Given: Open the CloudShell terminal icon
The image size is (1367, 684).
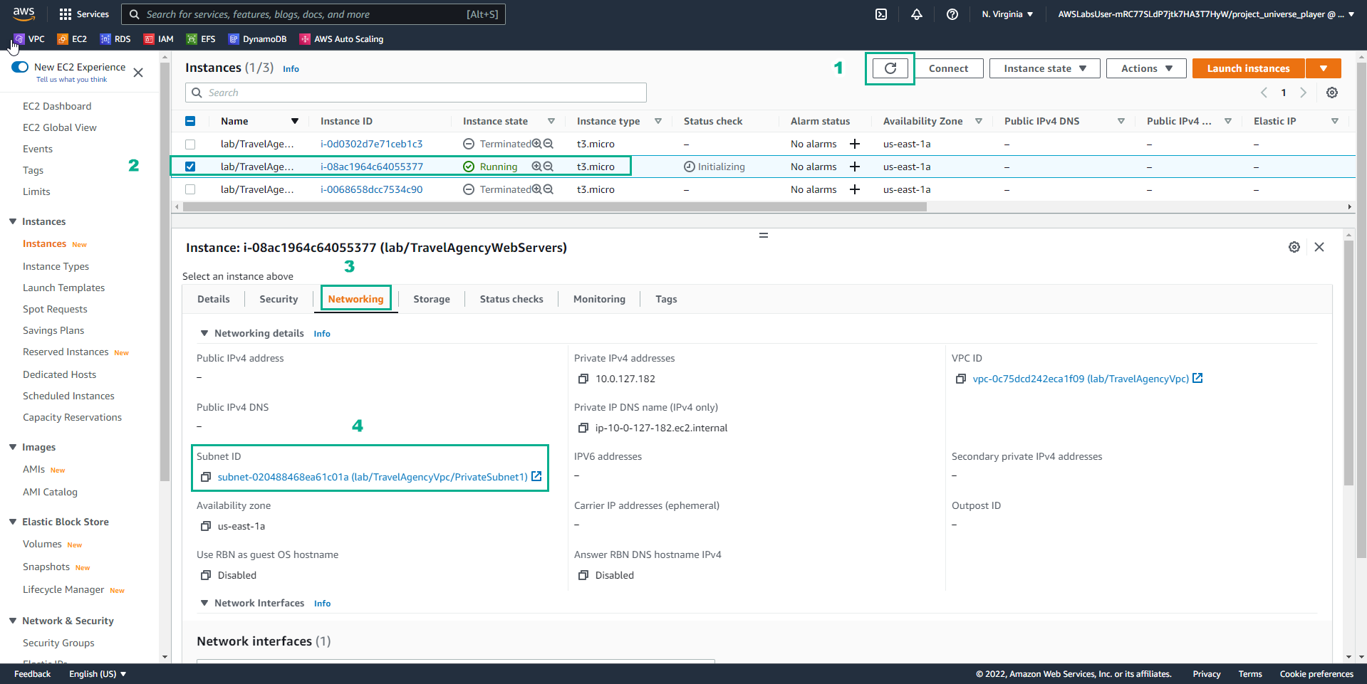Looking at the screenshot, I should [881, 14].
